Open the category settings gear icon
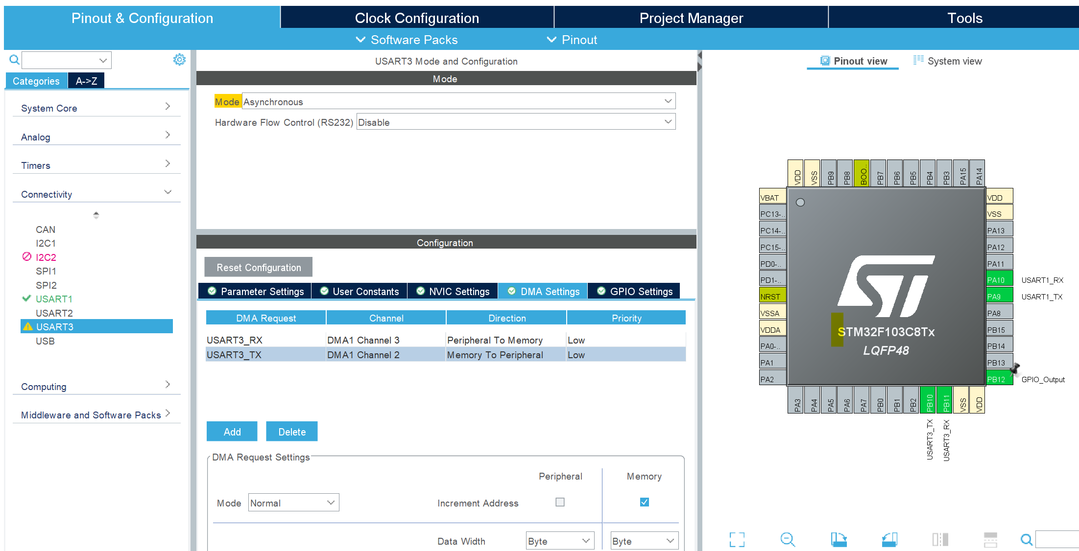The height and width of the screenshot is (551, 1079). [179, 60]
